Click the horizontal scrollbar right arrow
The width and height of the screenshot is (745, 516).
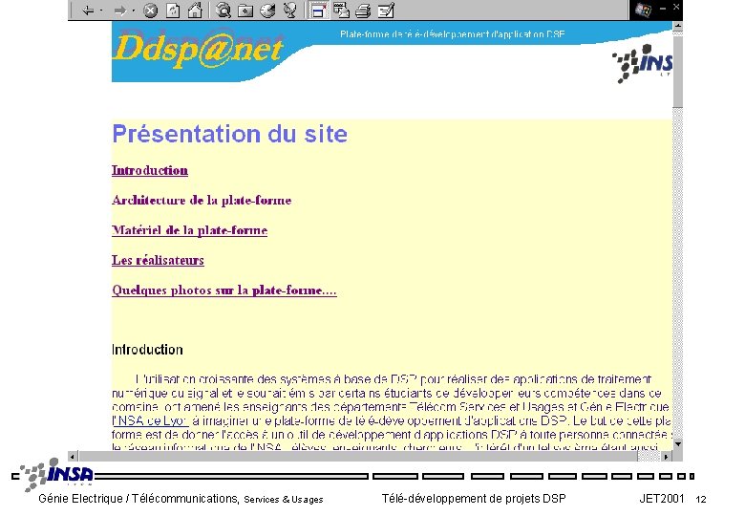(x=666, y=457)
